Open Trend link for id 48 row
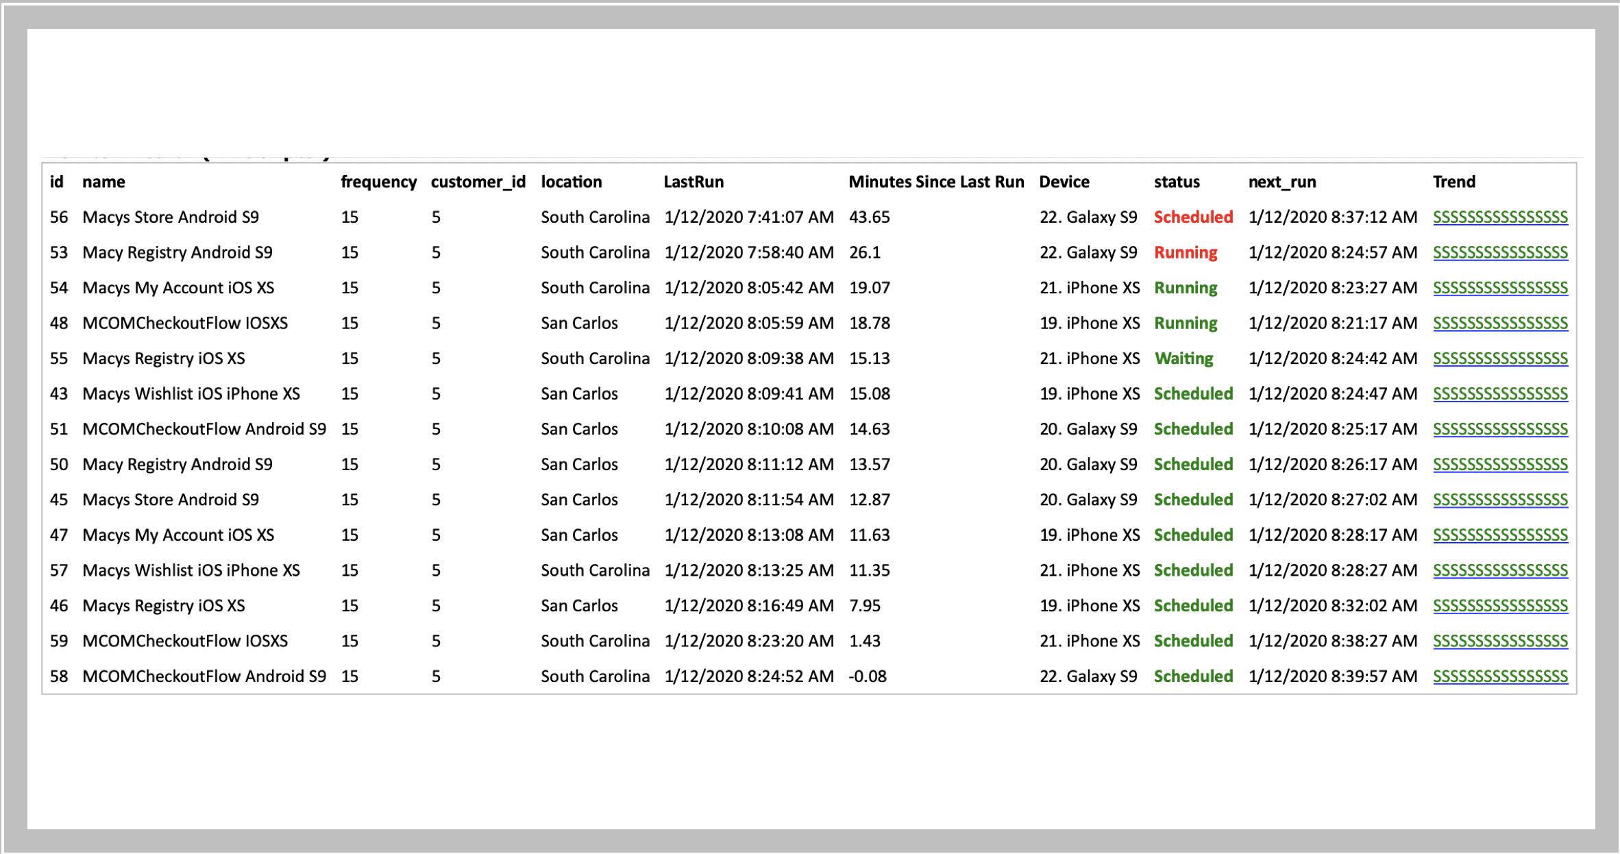Image resolution: width=1620 pixels, height=854 pixels. [x=1500, y=324]
